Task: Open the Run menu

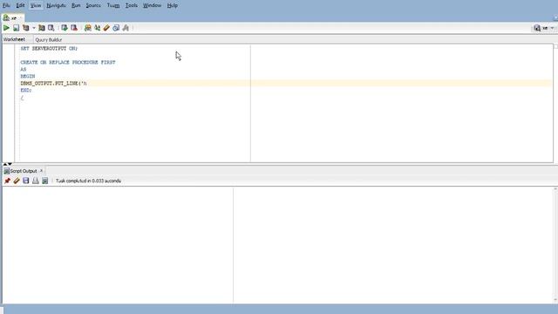Action: [76, 5]
